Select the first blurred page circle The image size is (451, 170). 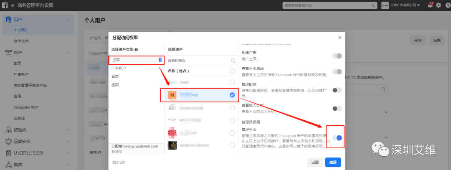pyautogui.click(x=233, y=82)
